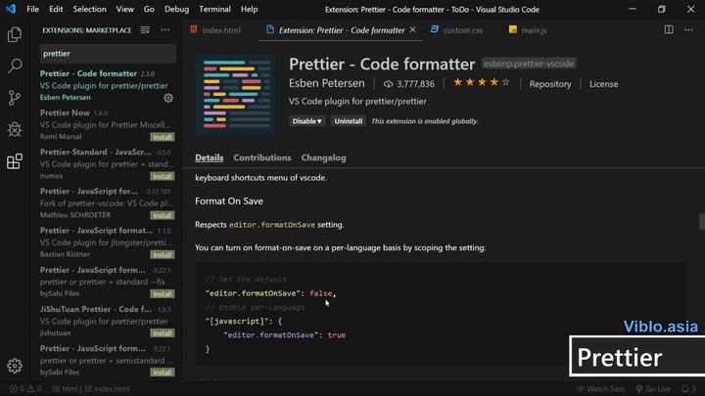This screenshot has height=396, width=705.
Task: Install bySabi Files prettier + standard extension
Action: coord(162,294)
